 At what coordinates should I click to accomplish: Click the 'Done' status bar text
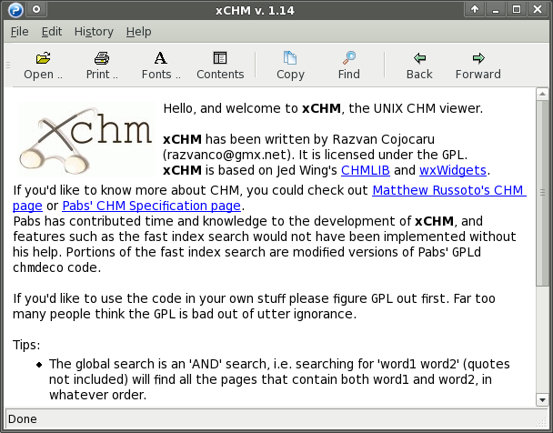click(23, 418)
